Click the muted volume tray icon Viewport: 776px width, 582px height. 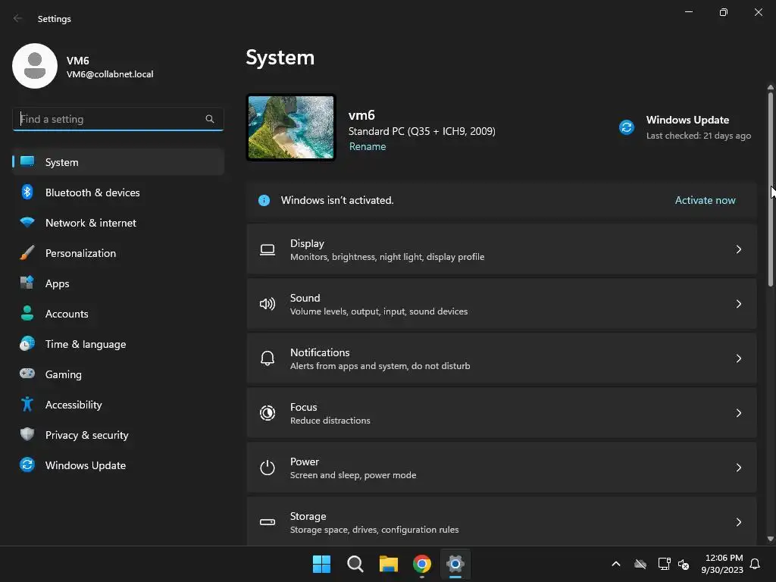(684, 564)
